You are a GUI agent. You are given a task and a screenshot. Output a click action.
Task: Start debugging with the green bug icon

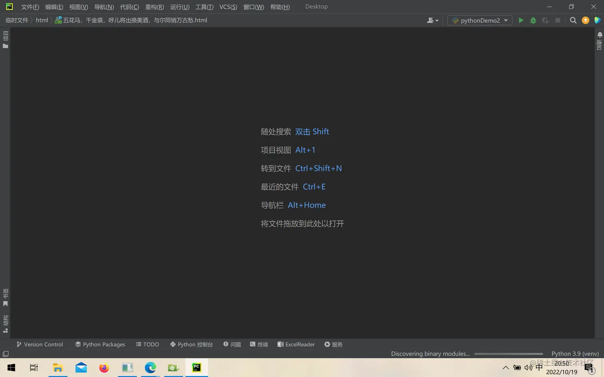click(x=533, y=20)
